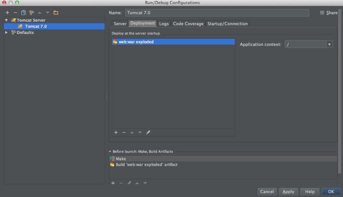Click the Tomcat 7.0 configuration icon
The height and width of the screenshot is (197, 343).
tap(20, 26)
